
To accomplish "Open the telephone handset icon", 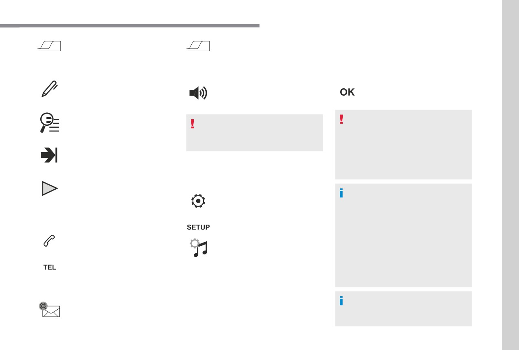I will [49, 241].
